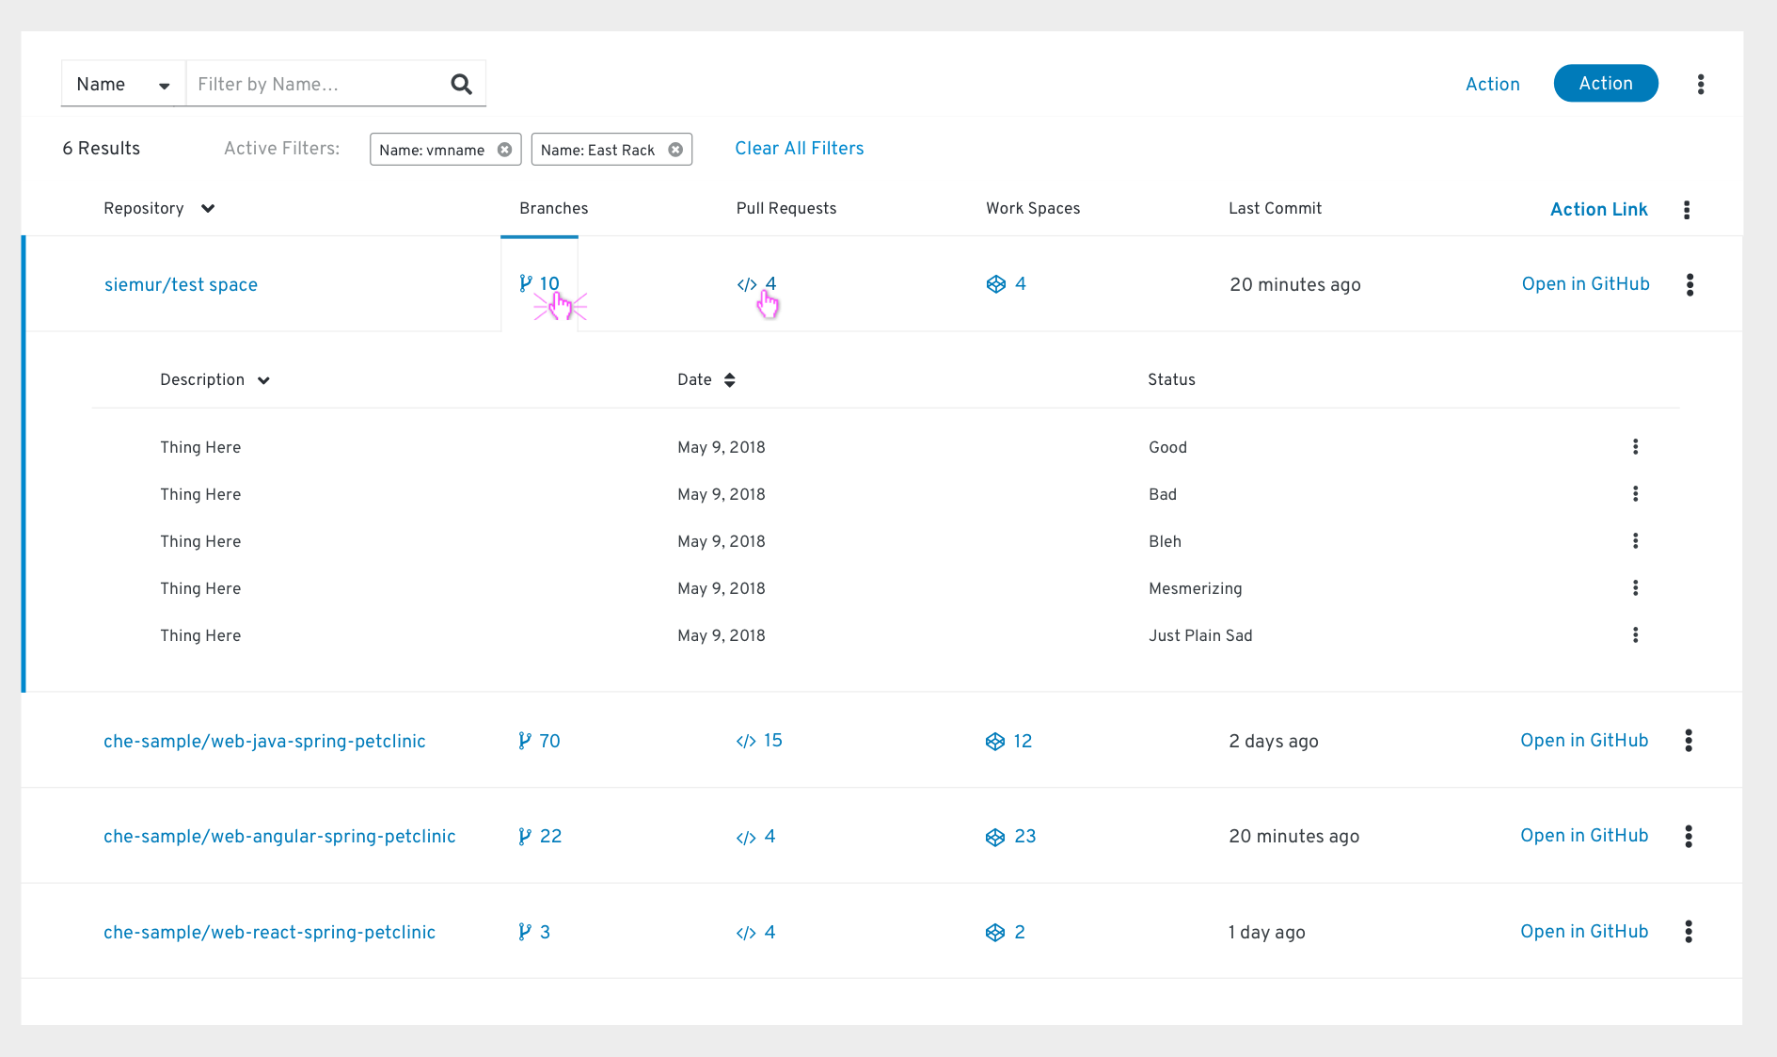Click the workspaces cube icon for siemur/test space
This screenshot has width=1777, height=1057.
point(996,283)
